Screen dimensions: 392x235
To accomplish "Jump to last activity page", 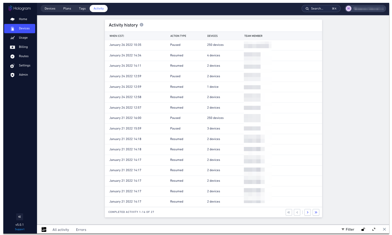I will [x=316, y=212].
